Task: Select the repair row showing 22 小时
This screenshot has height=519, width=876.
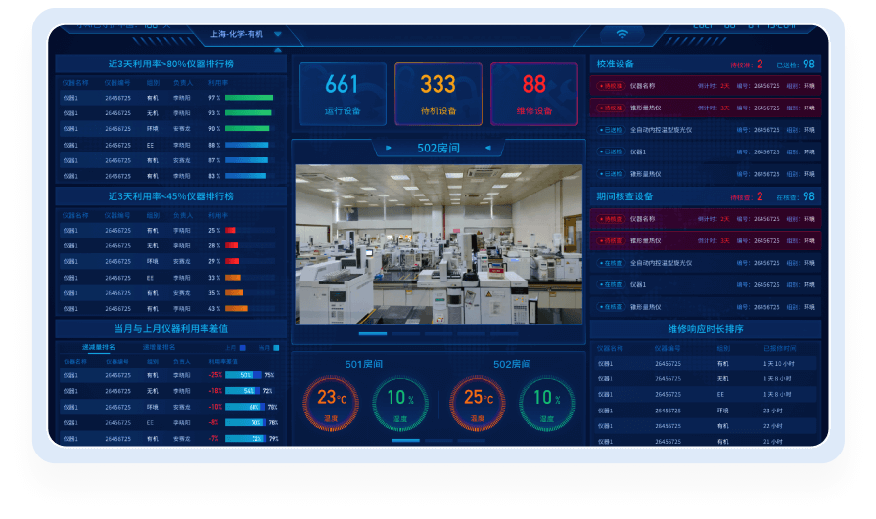Action: tap(706, 426)
